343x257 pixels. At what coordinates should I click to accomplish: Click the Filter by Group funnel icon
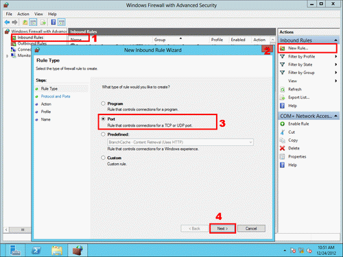(x=283, y=73)
